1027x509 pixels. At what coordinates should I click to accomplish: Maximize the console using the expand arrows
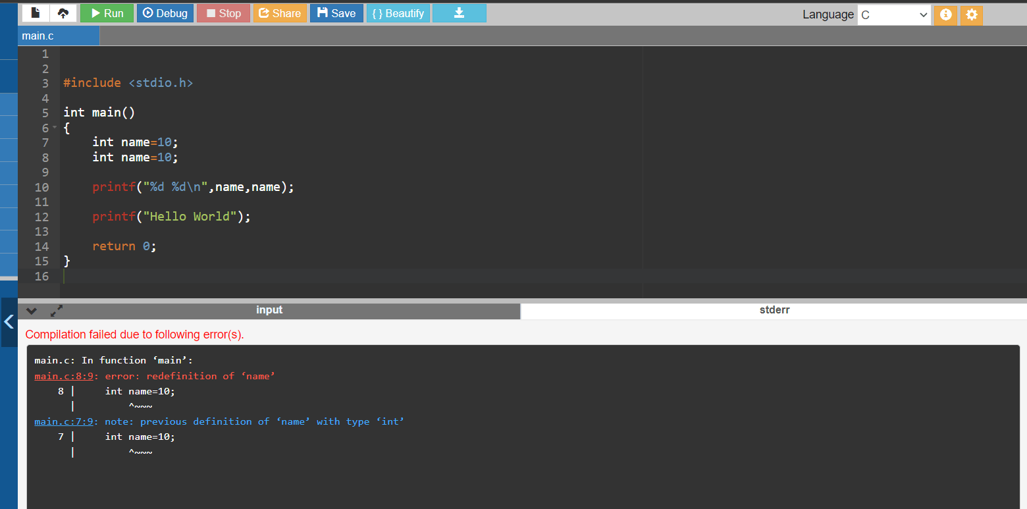click(56, 310)
